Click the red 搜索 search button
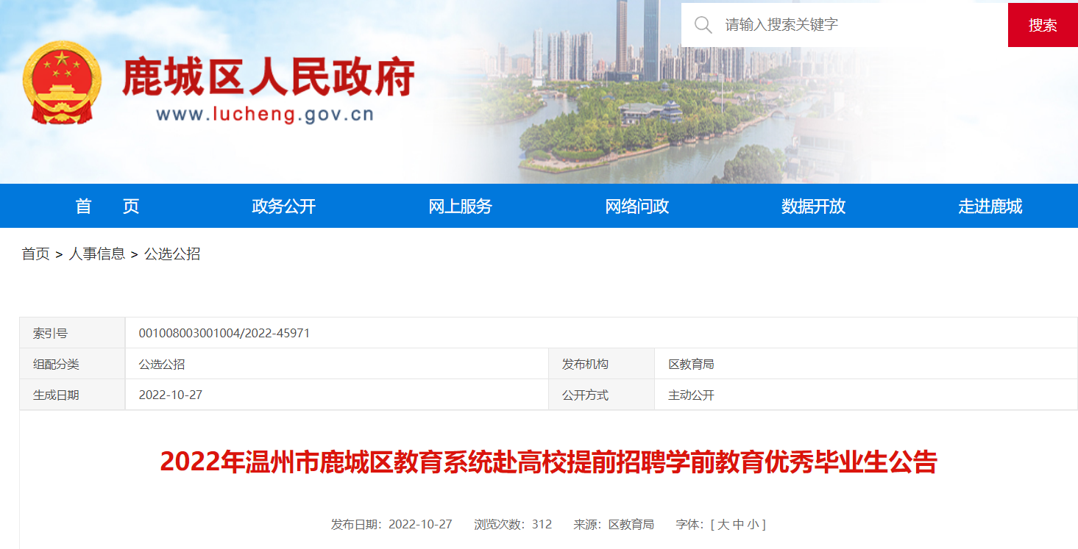 click(1043, 25)
